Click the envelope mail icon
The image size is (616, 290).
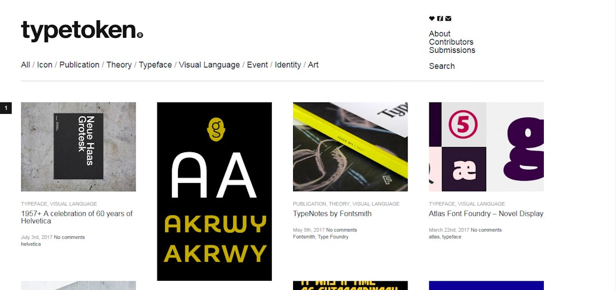(x=448, y=18)
